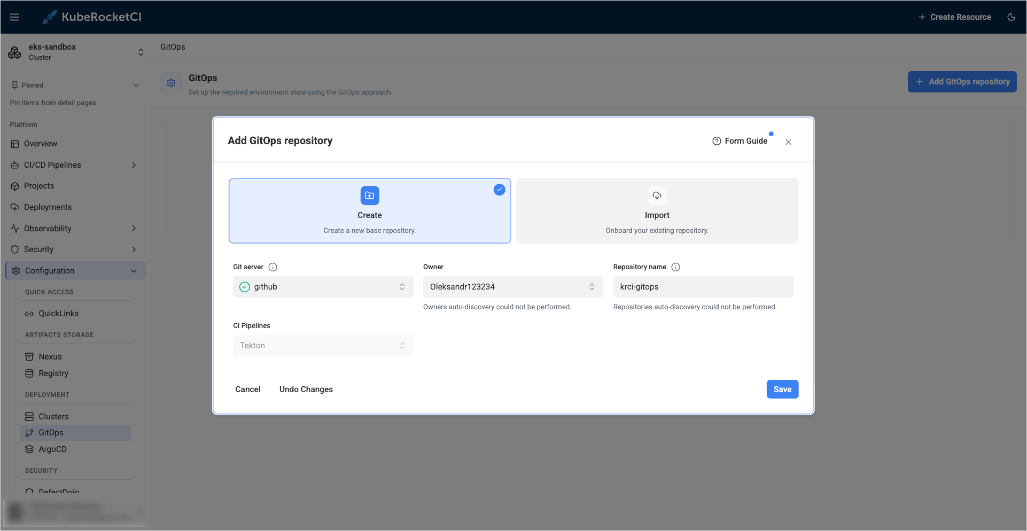Click the Clusters server icon
The width and height of the screenshot is (1027, 531).
point(29,417)
